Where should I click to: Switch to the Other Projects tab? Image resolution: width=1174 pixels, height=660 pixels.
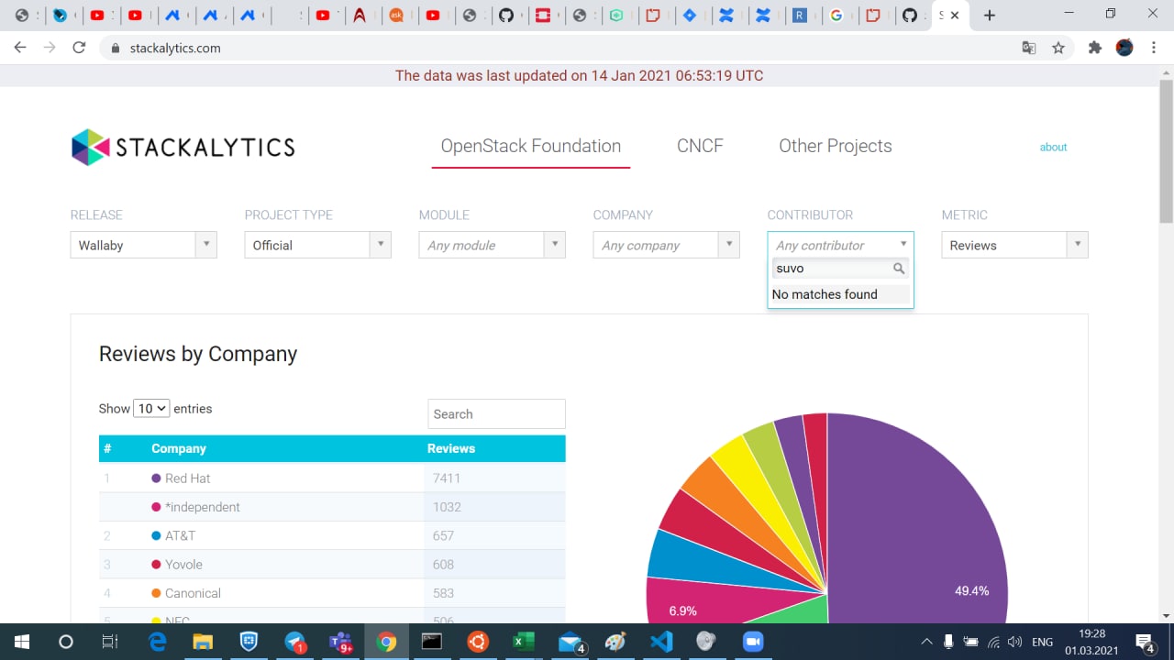click(836, 146)
